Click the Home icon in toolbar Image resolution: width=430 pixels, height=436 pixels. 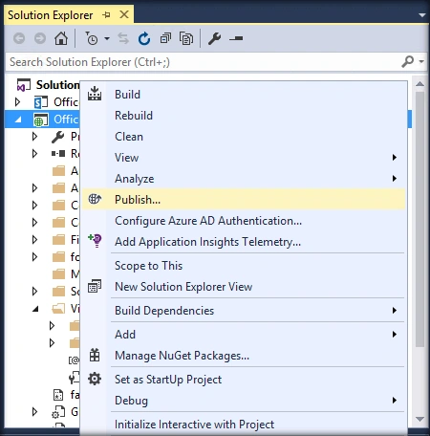(x=61, y=38)
